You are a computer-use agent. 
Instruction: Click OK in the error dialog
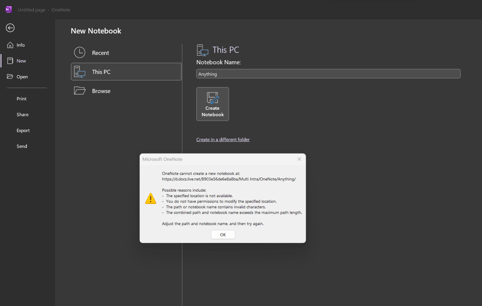(223, 235)
